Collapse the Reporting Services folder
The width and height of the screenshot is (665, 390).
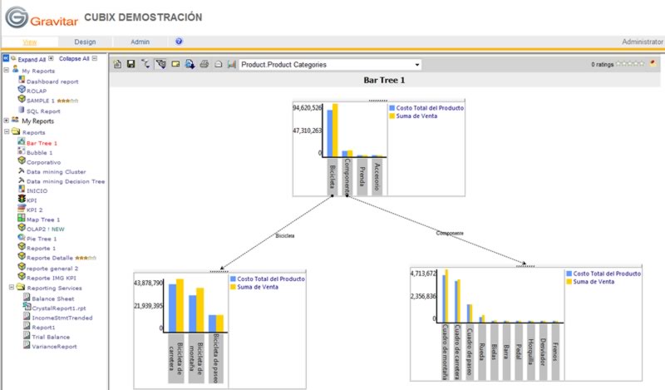point(12,287)
